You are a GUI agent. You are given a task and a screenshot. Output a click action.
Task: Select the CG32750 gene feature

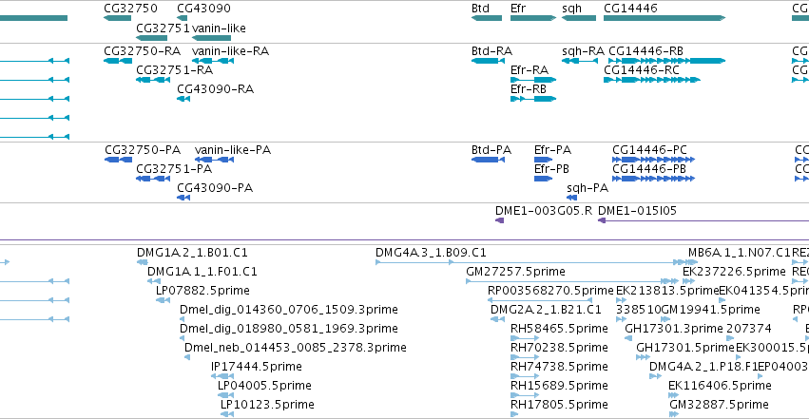117,18
